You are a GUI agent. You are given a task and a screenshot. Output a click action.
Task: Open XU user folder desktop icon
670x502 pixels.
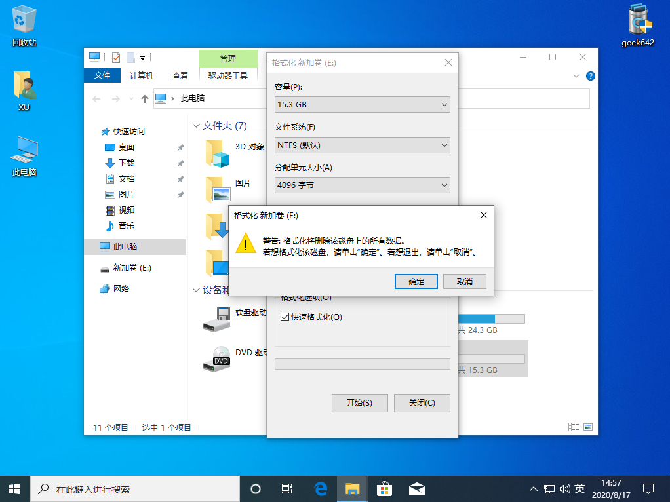pos(24,91)
